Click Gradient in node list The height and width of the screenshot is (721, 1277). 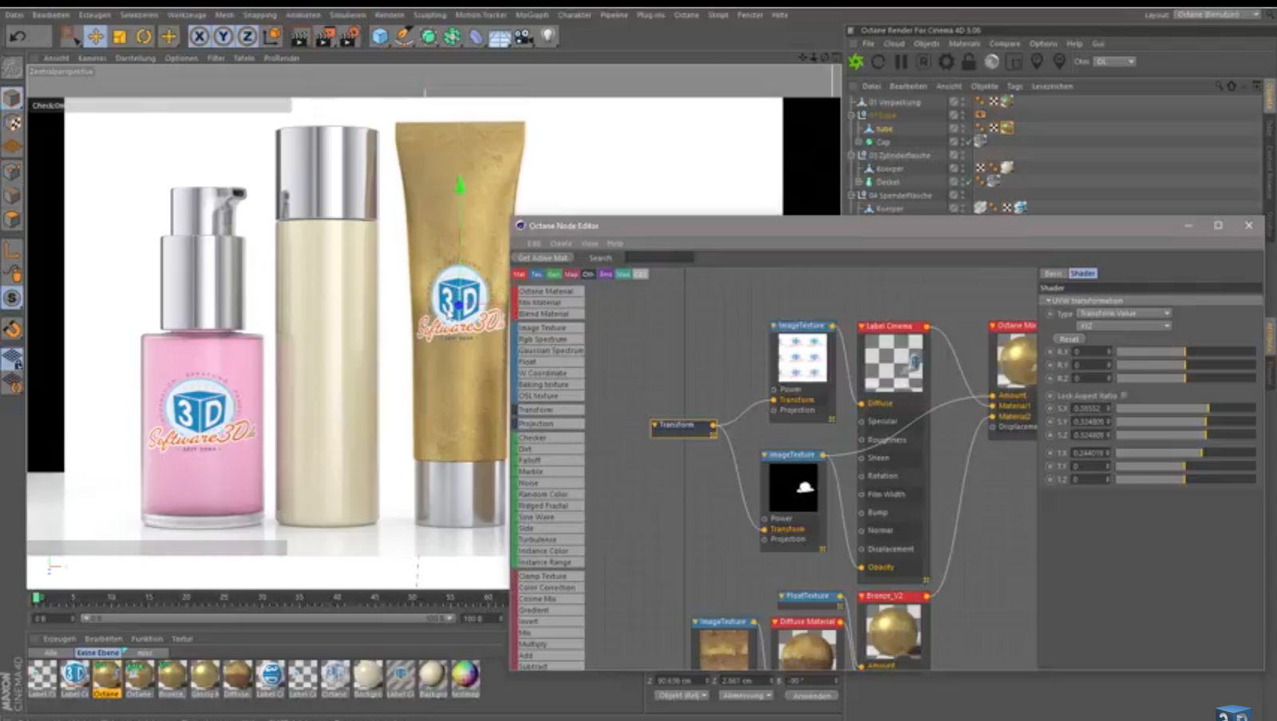tap(550, 610)
